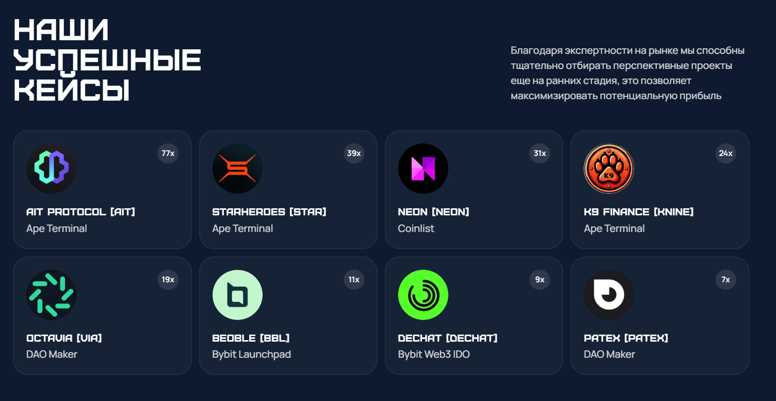The height and width of the screenshot is (401, 776).
Task: Click the 39x badge on StarHeroes card
Action: click(x=354, y=153)
